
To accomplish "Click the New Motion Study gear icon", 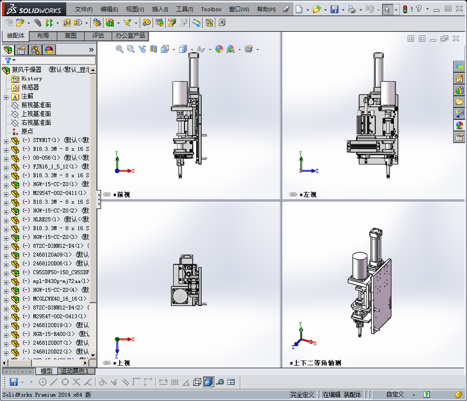I will (147, 23).
